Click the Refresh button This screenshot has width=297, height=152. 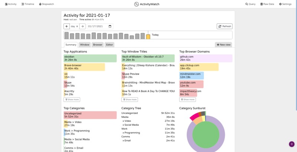pyautogui.click(x=225, y=26)
